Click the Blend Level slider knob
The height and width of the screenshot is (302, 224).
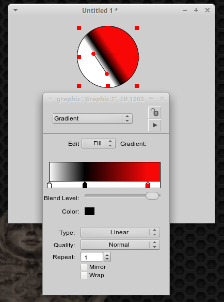click(152, 195)
